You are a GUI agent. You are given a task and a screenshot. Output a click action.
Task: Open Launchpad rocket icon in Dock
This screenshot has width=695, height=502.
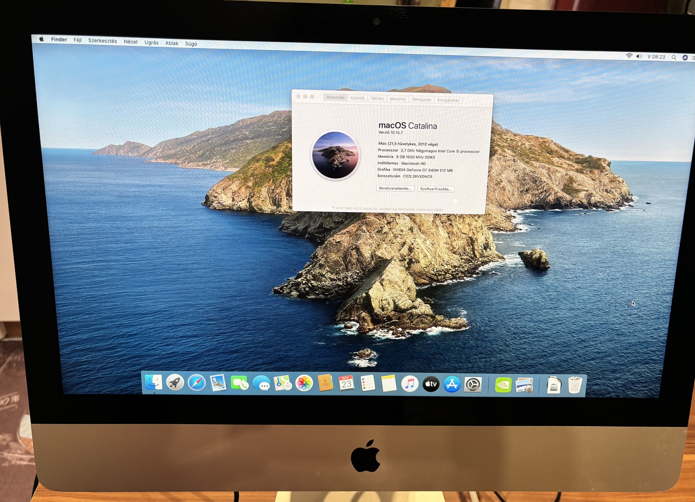(175, 383)
